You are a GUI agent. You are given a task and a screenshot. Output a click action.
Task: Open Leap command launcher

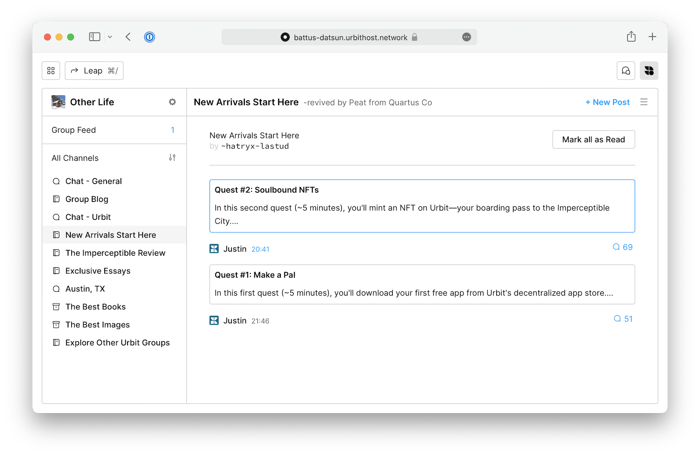(94, 70)
